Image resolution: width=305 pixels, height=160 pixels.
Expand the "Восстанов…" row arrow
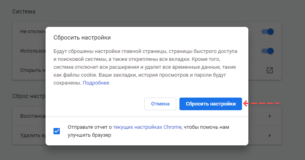(269, 116)
